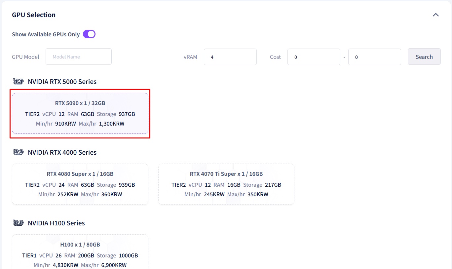Click the NVIDIA RTX 4000 Series GPU icon

pos(18,152)
